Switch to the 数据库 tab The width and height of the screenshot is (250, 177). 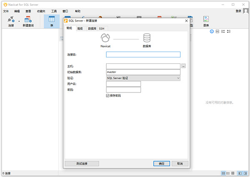92,28
